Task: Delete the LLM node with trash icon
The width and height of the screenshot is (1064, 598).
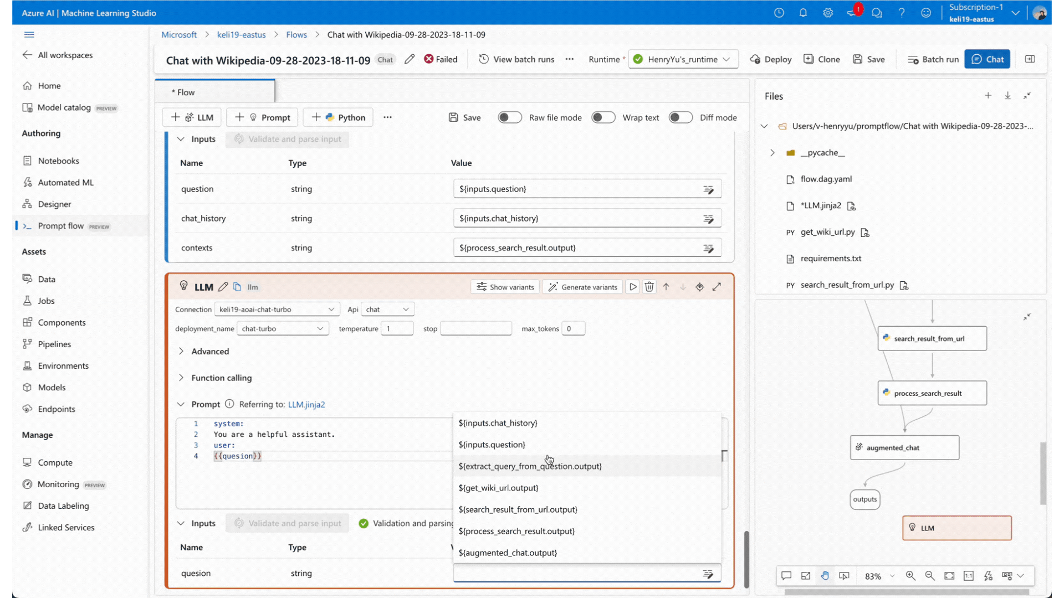Action: pos(649,287)
